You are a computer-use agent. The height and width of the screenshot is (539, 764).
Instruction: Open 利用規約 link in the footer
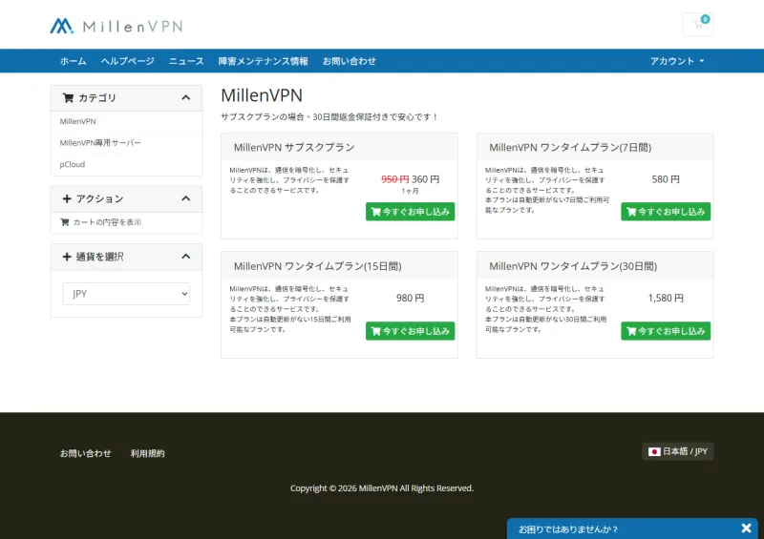coord(148,453)
